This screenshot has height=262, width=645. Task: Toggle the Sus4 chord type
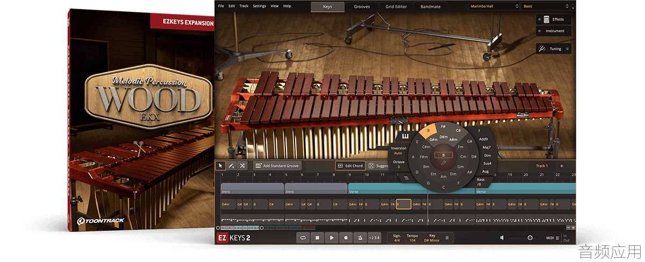tap(487, 163)
